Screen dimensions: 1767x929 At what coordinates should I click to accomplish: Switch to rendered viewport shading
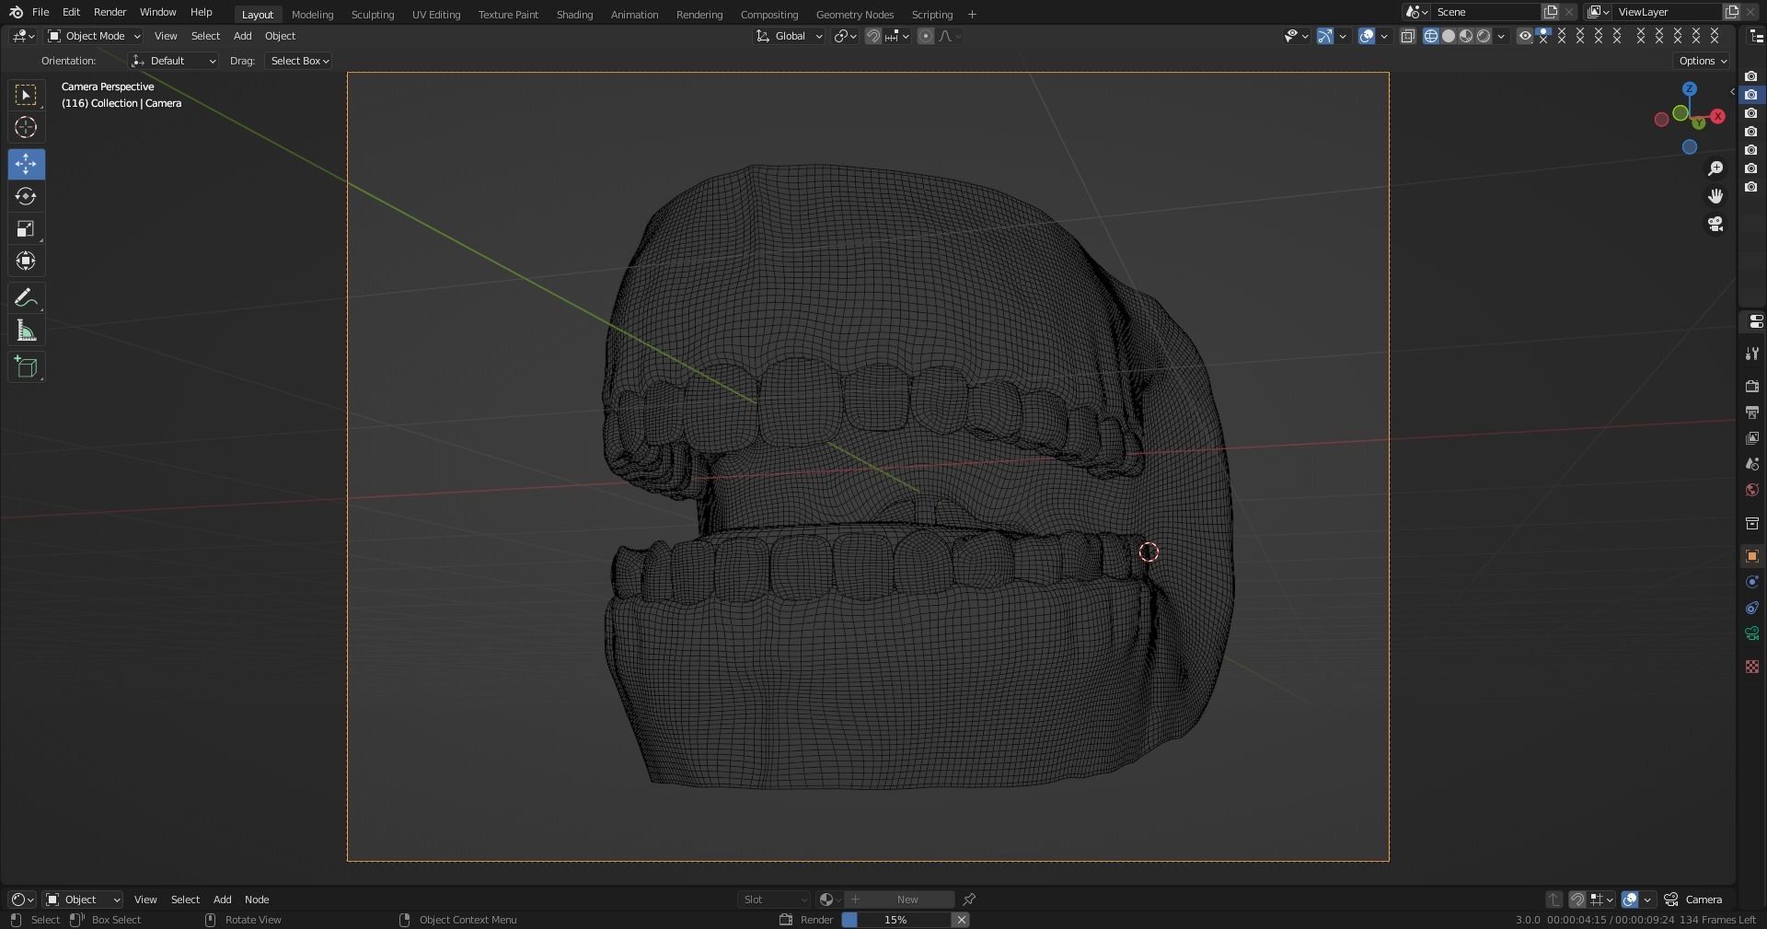tap(1484, 36)
